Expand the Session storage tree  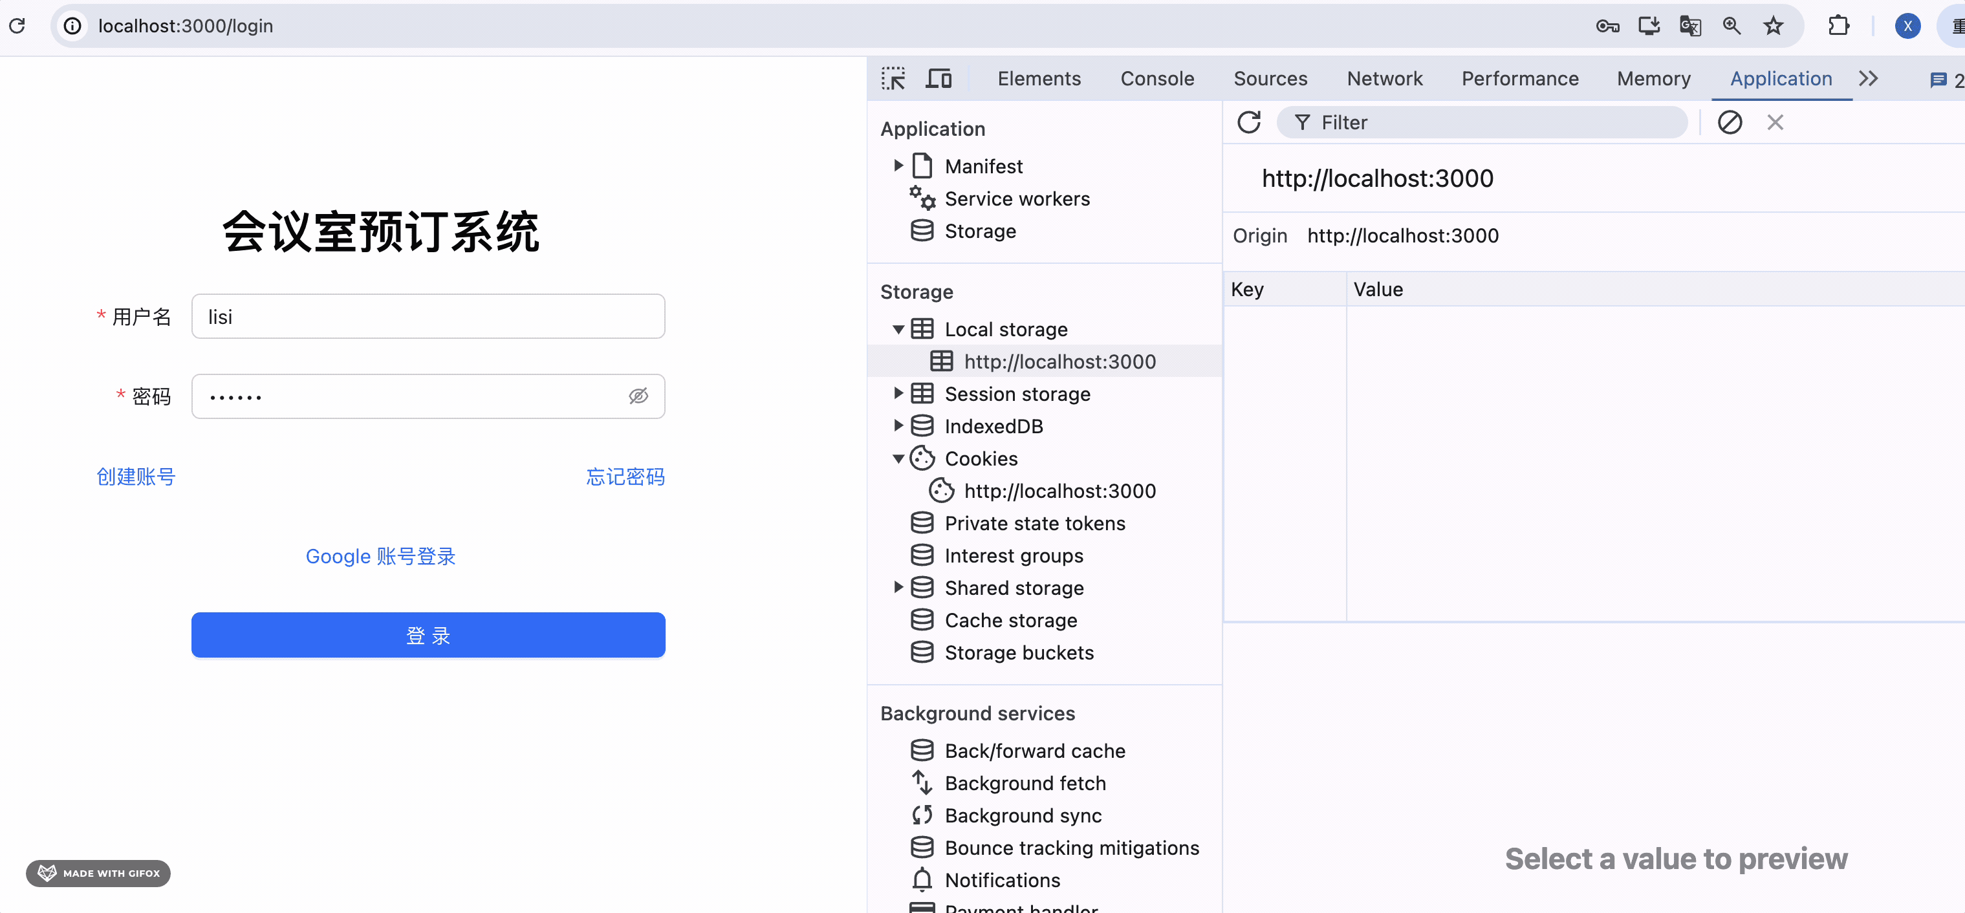tap(898, 394)
